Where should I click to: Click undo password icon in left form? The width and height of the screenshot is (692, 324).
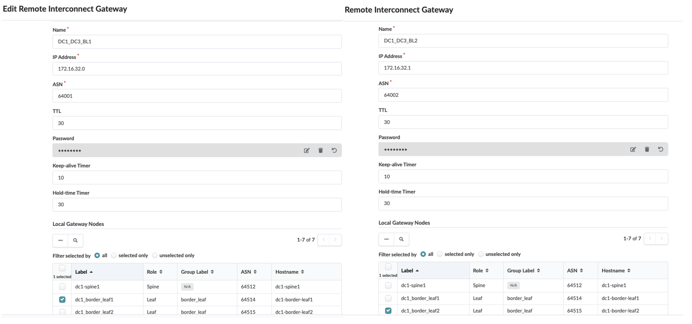click(334, 150)
